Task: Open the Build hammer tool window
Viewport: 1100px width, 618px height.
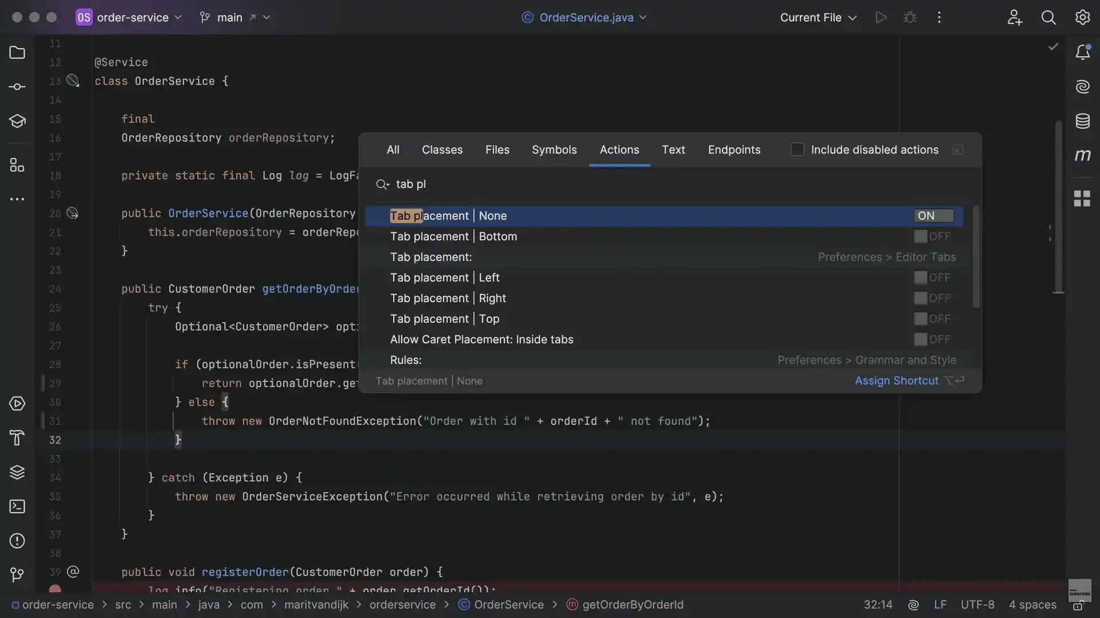Action: click(17, 438)
